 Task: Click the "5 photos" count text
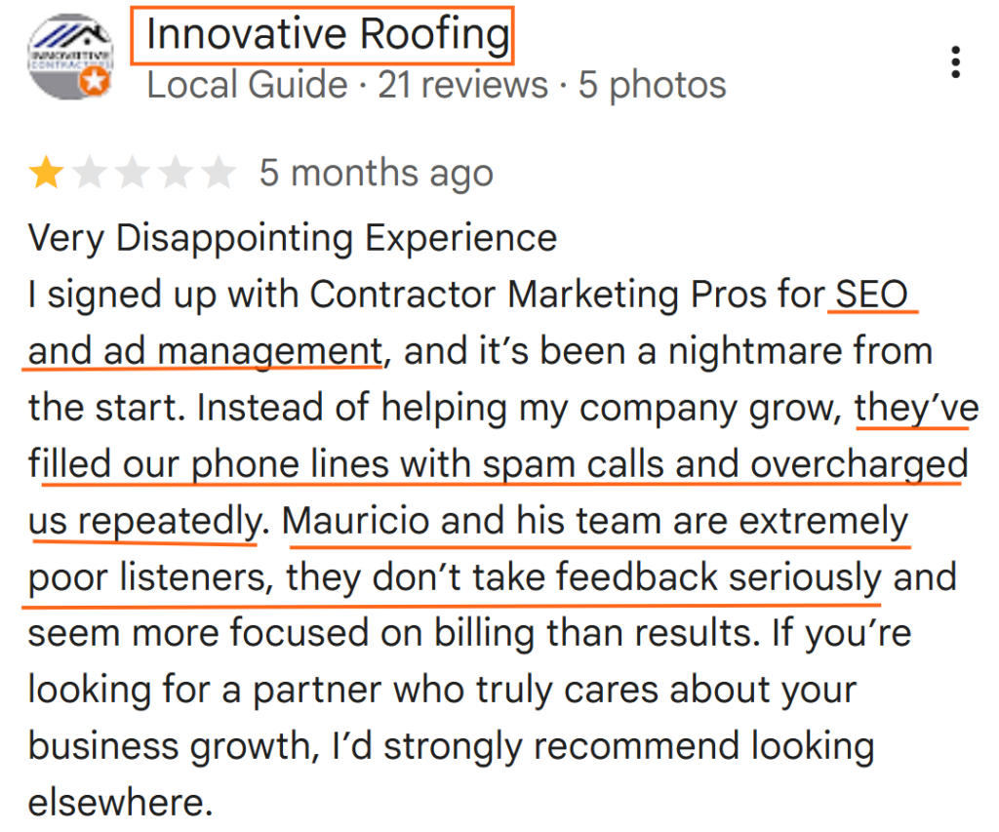(x=652, y=85)
